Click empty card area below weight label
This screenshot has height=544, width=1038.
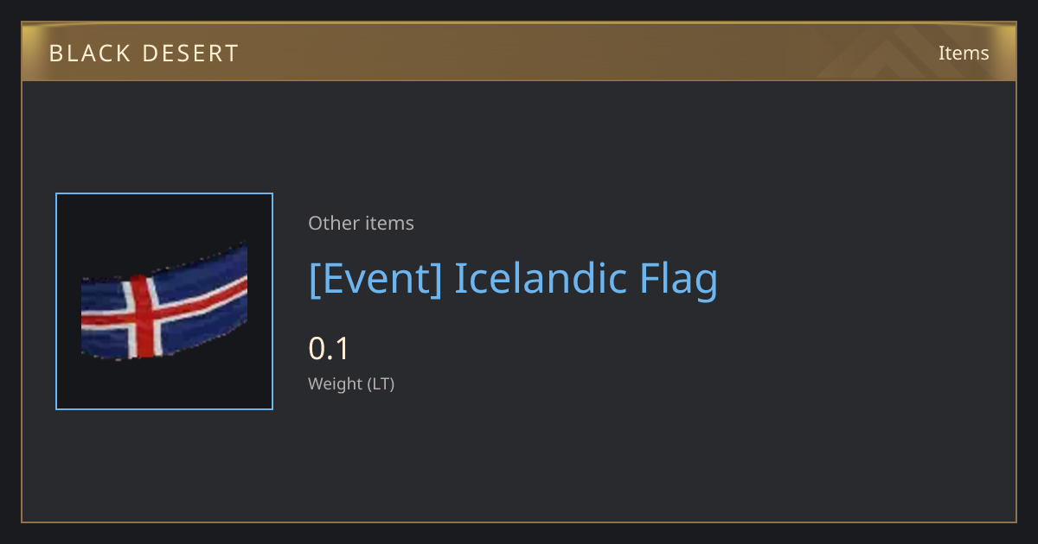click(519, 458)
